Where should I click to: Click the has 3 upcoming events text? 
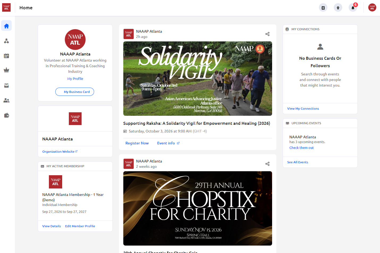pyautogui.click(x=307, y=142)
